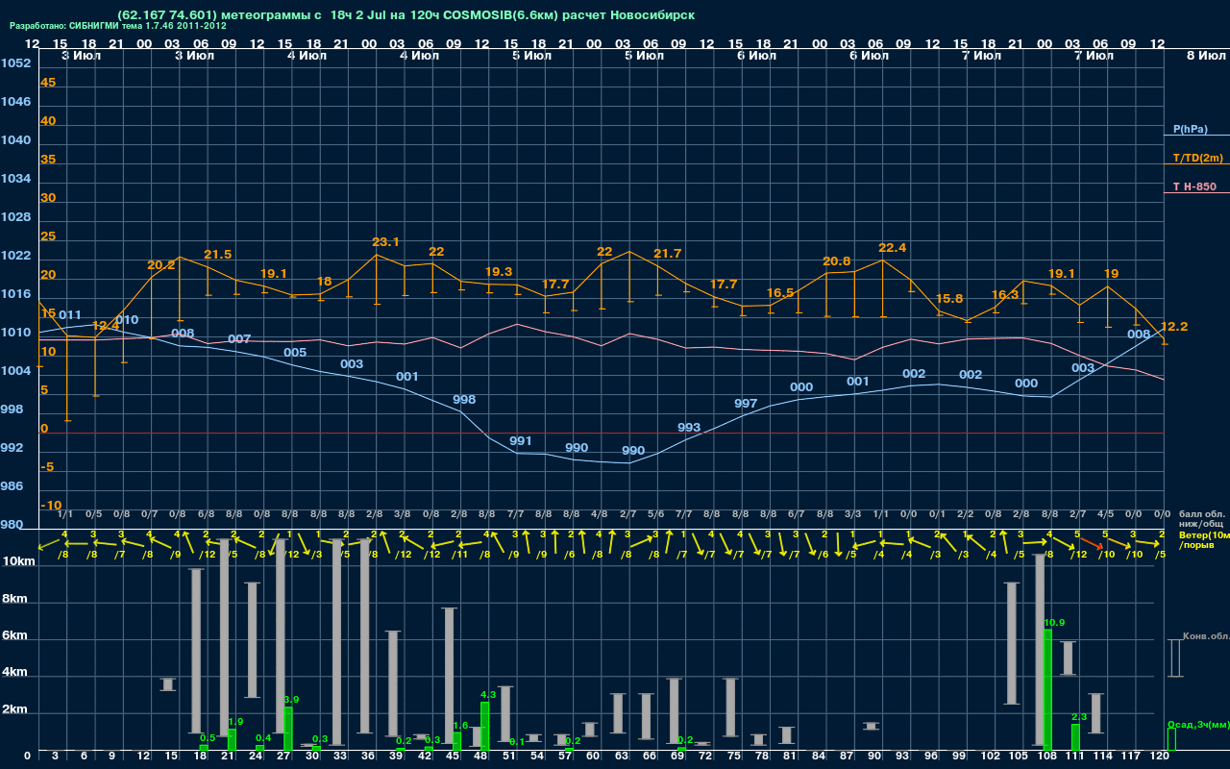
Task: Click the 22.4 temperature label
Action: 892,248
